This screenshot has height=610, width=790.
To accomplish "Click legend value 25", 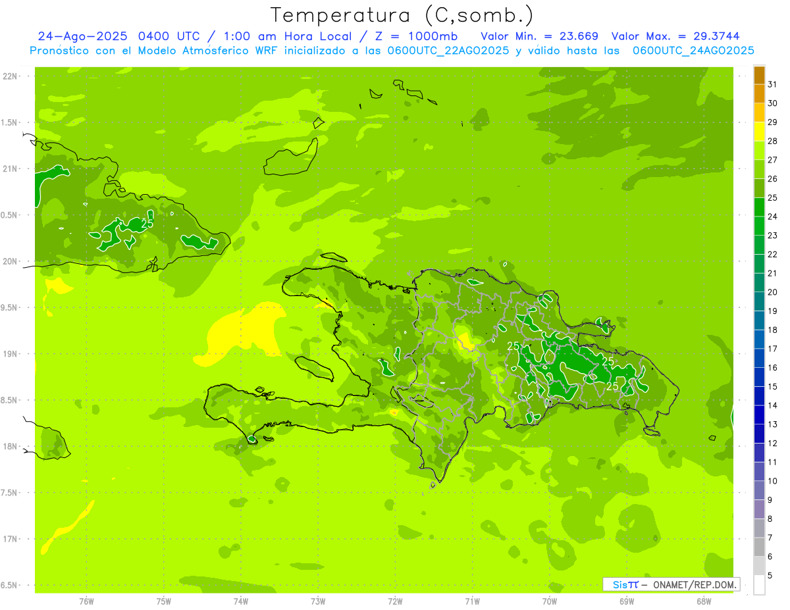I will pos(772,197).
